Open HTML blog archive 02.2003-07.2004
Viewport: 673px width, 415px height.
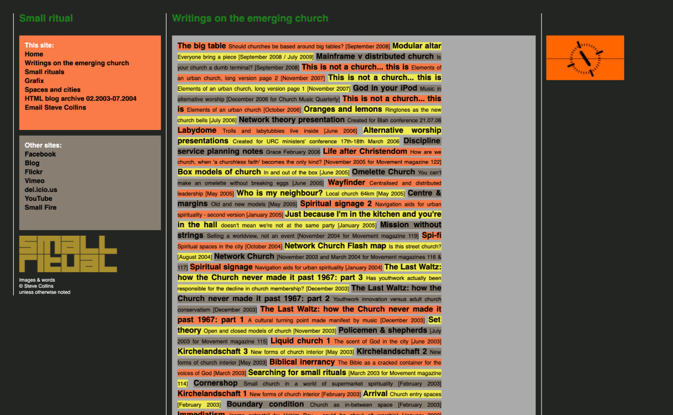point(80,98)
